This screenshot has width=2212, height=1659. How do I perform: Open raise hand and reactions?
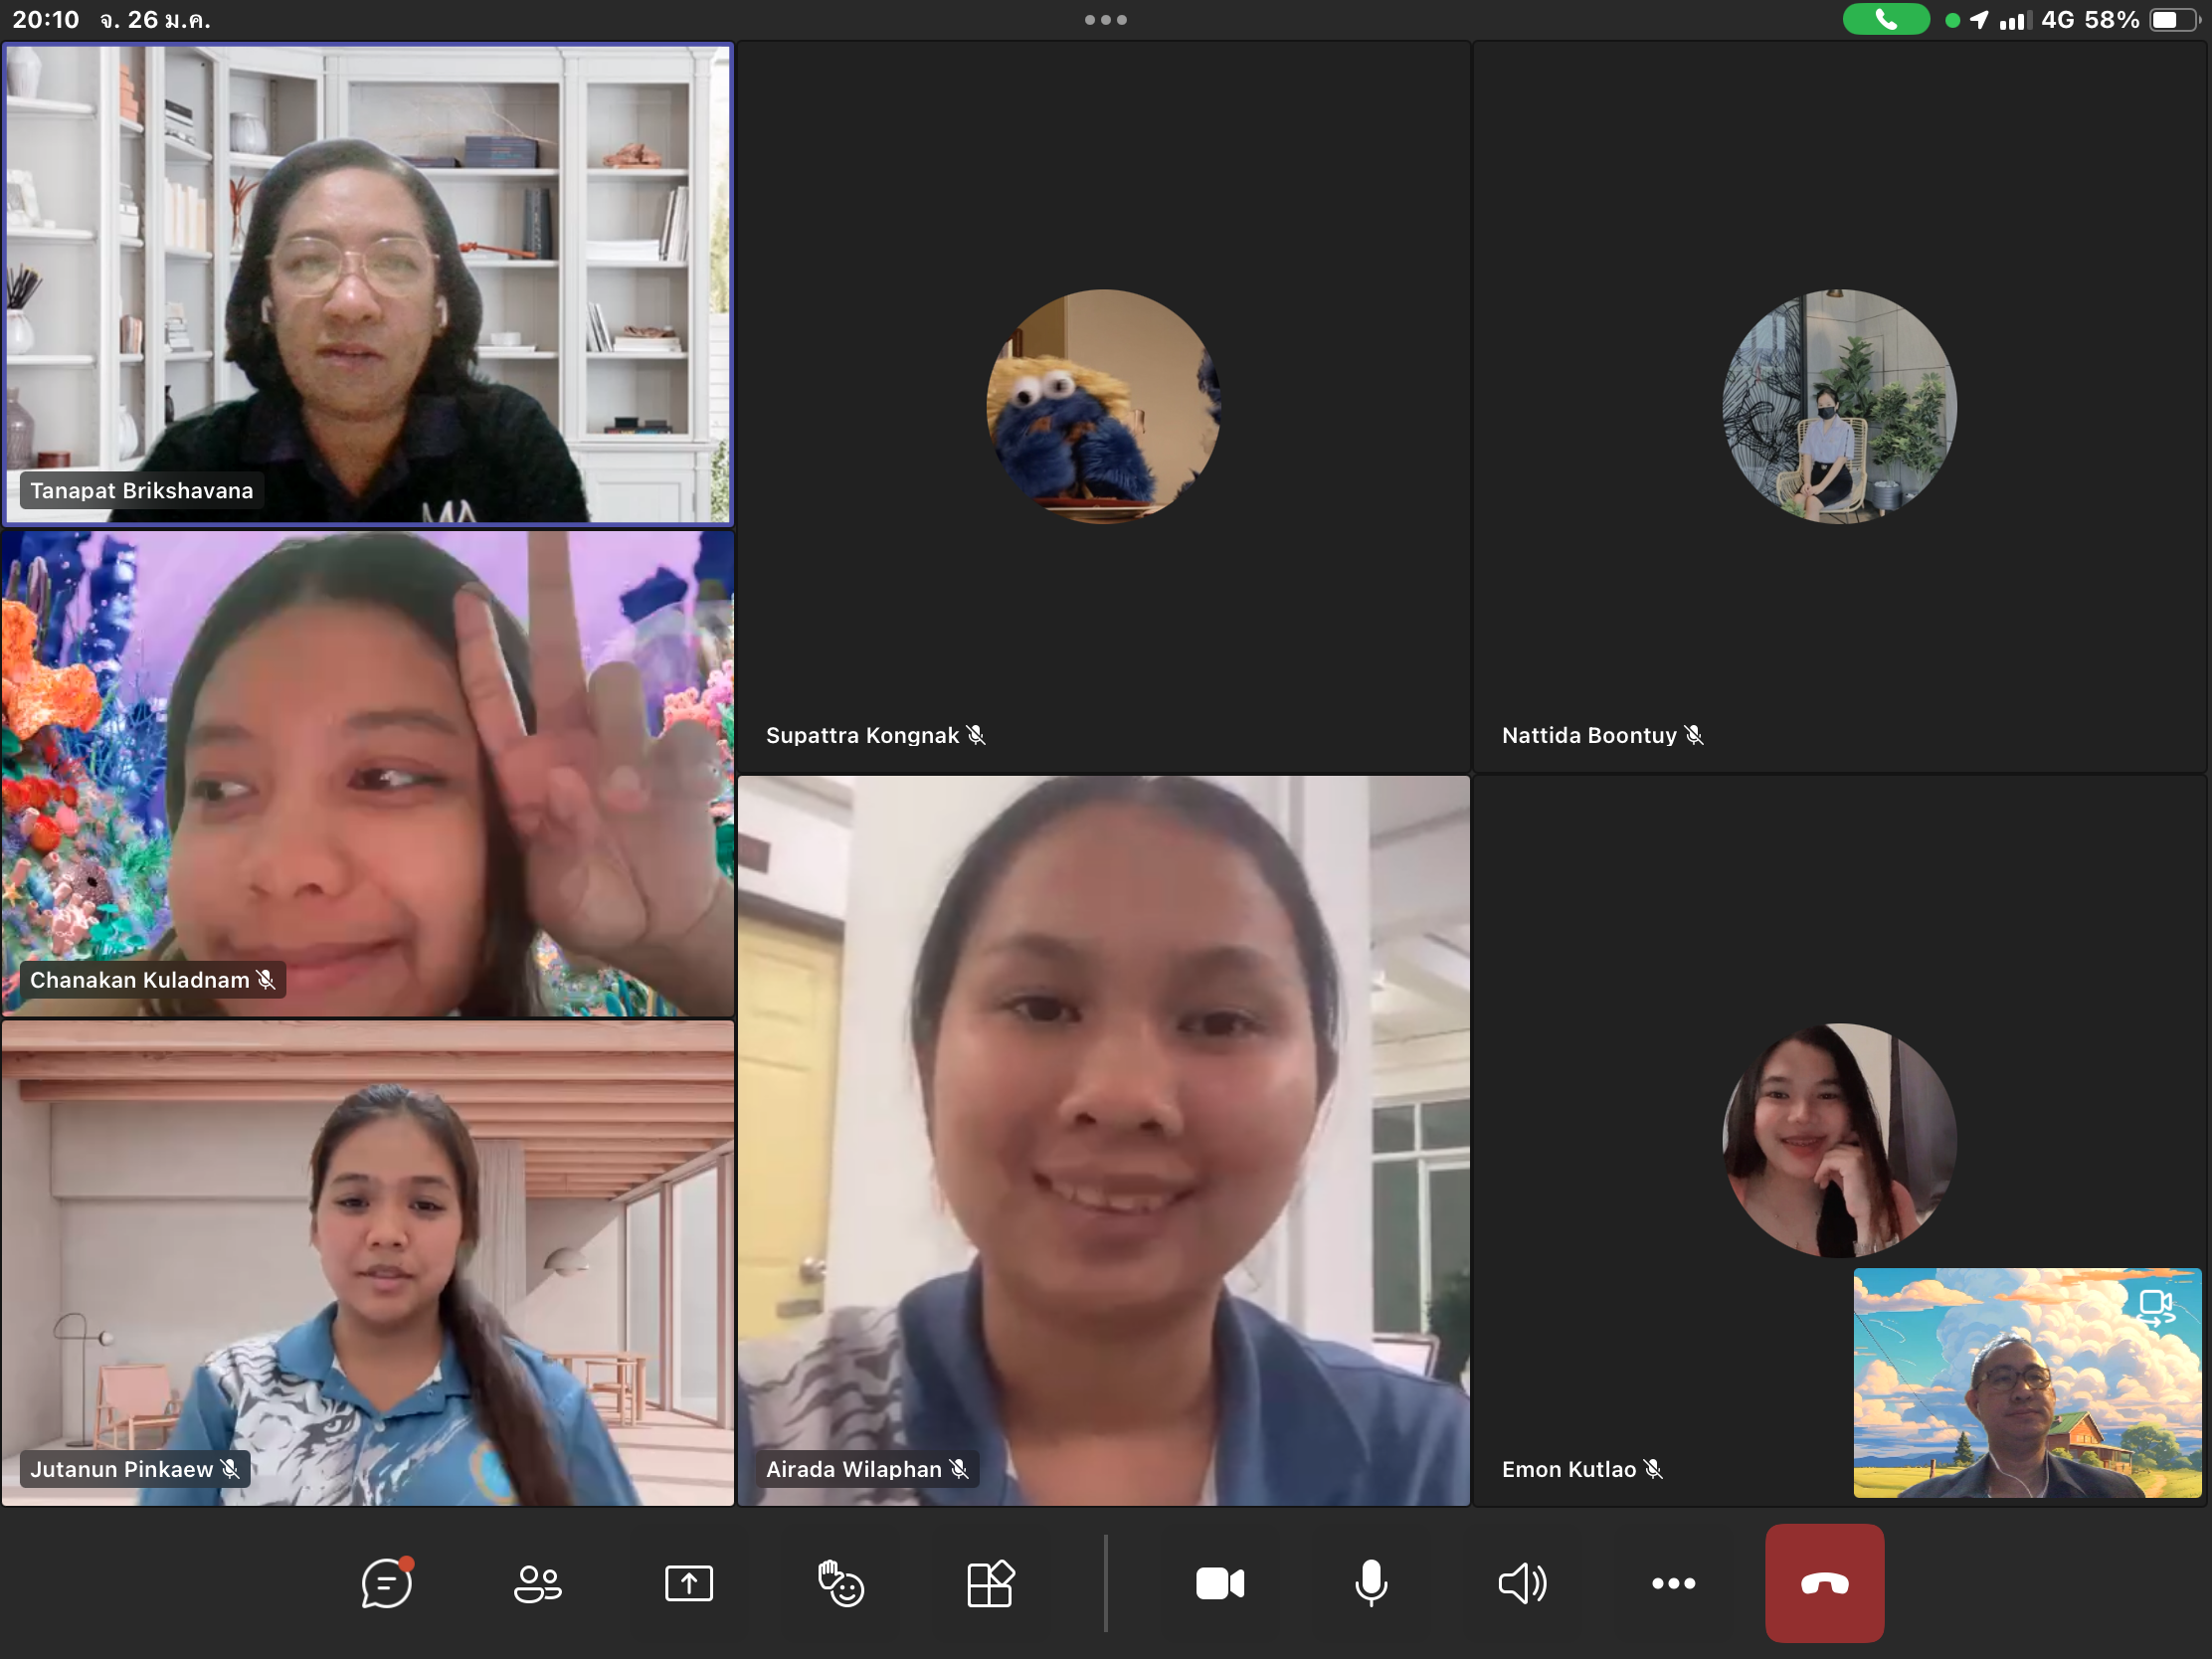841,1583
